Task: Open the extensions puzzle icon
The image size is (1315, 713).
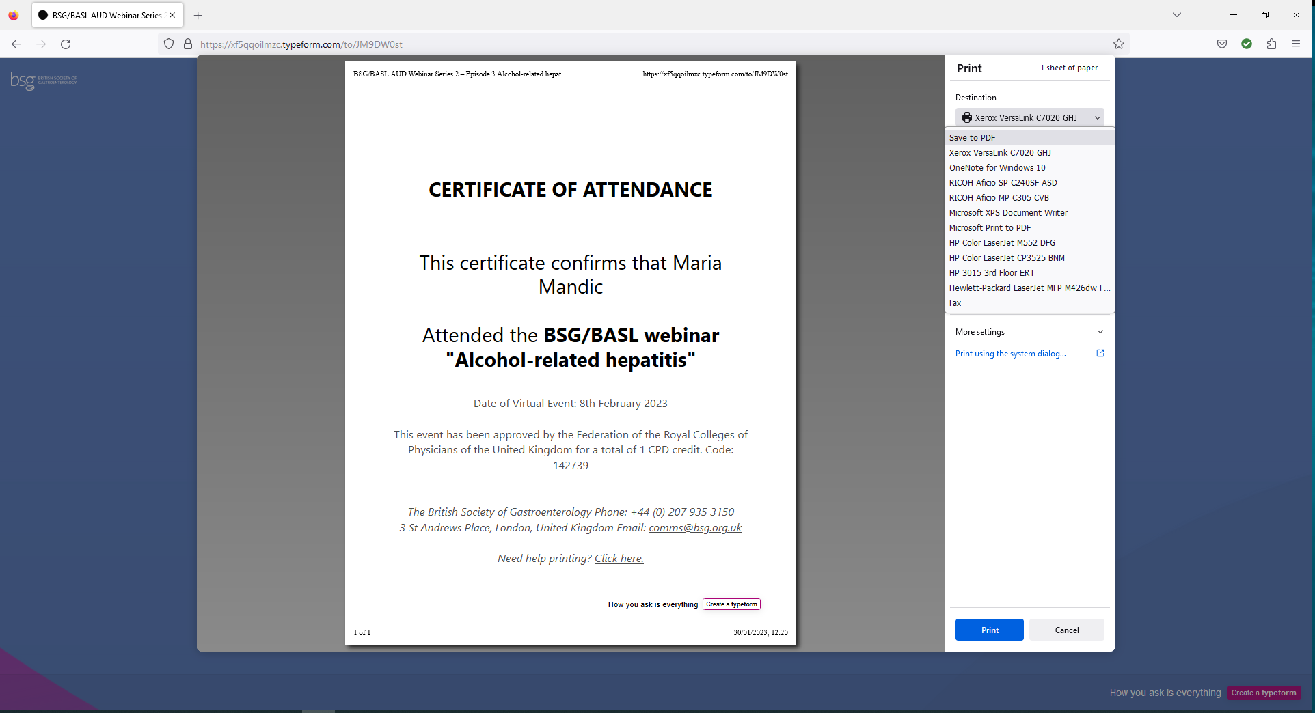Action: pos(1271,44)
